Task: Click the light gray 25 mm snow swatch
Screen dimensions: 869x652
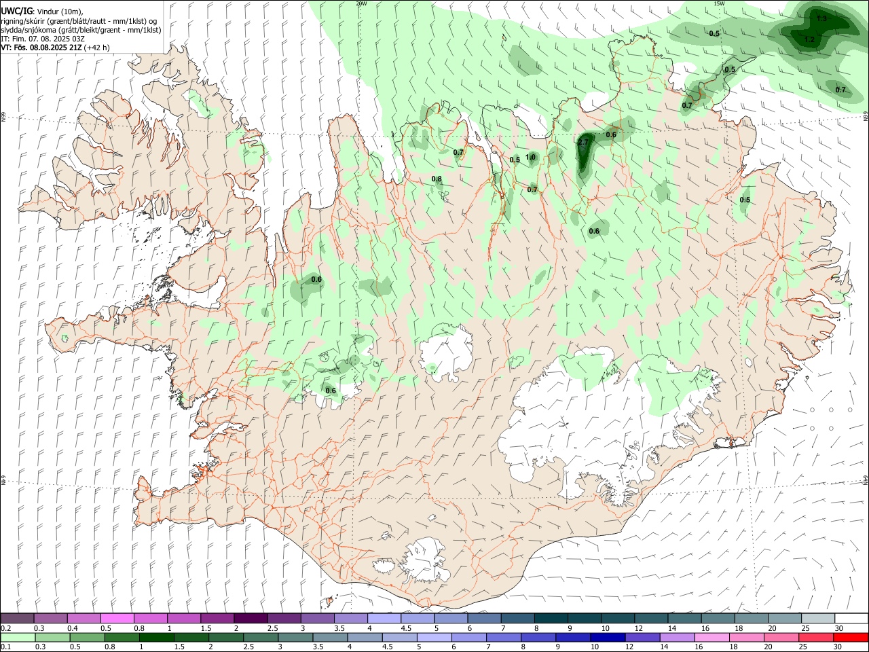Action: click(817, 618)
